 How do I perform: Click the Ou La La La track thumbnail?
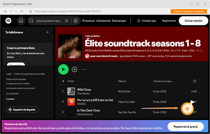pos(71,102)
